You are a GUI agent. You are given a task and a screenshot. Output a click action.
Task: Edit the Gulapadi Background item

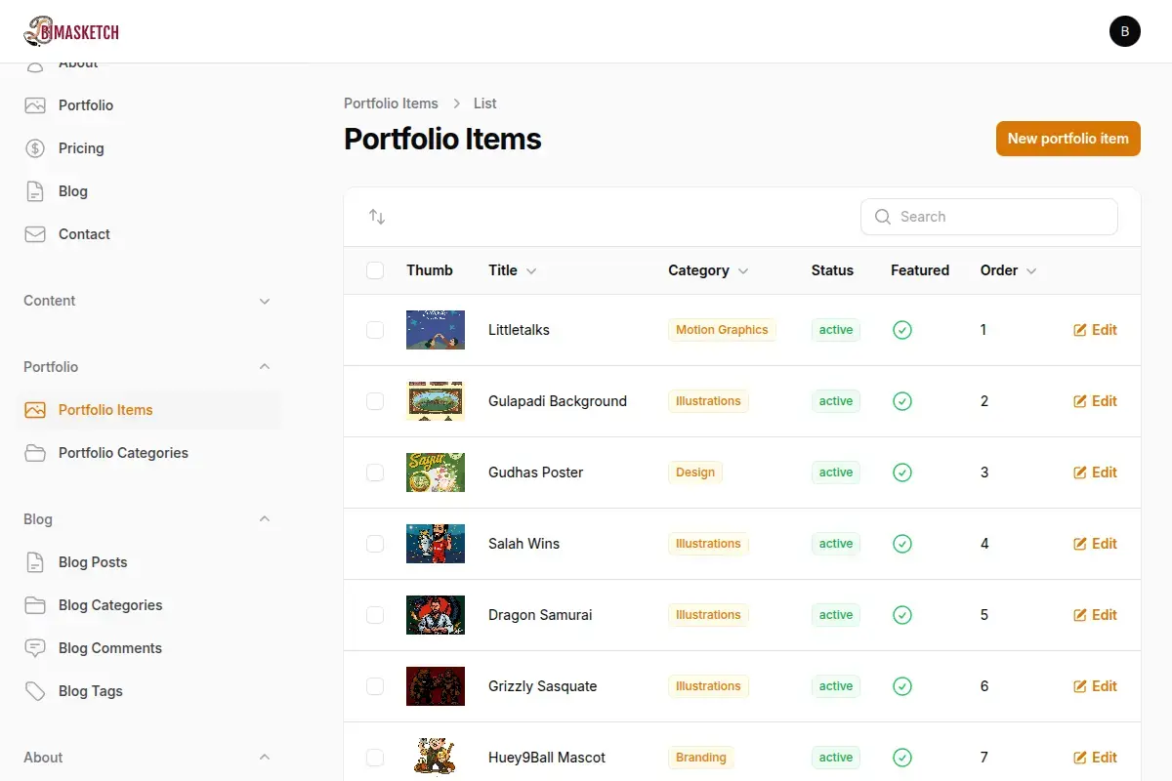[1095, 401]
